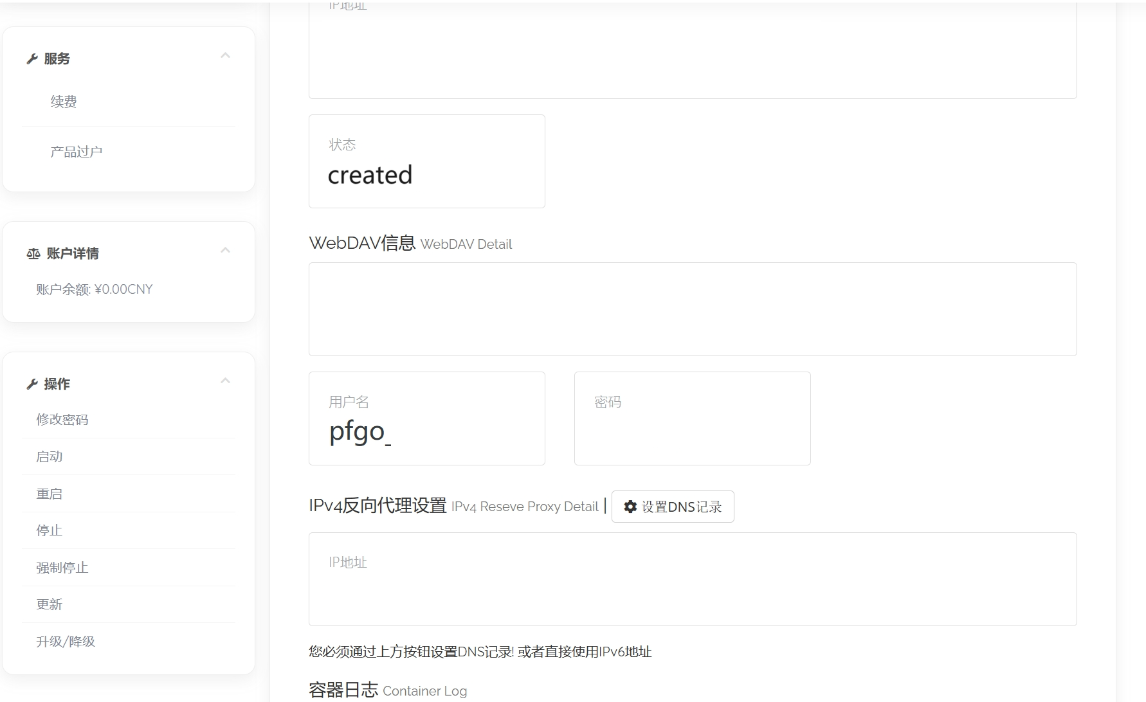Select 产品过户 in the service menu

[x=76, y=152]
